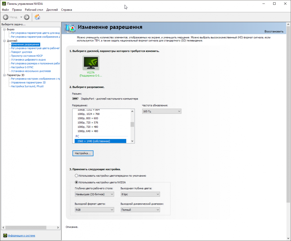The image size is (291, 241).
Task: Open Выходная глубина цвета 8 bpc dropdown
Action: (x=140, y=194)
